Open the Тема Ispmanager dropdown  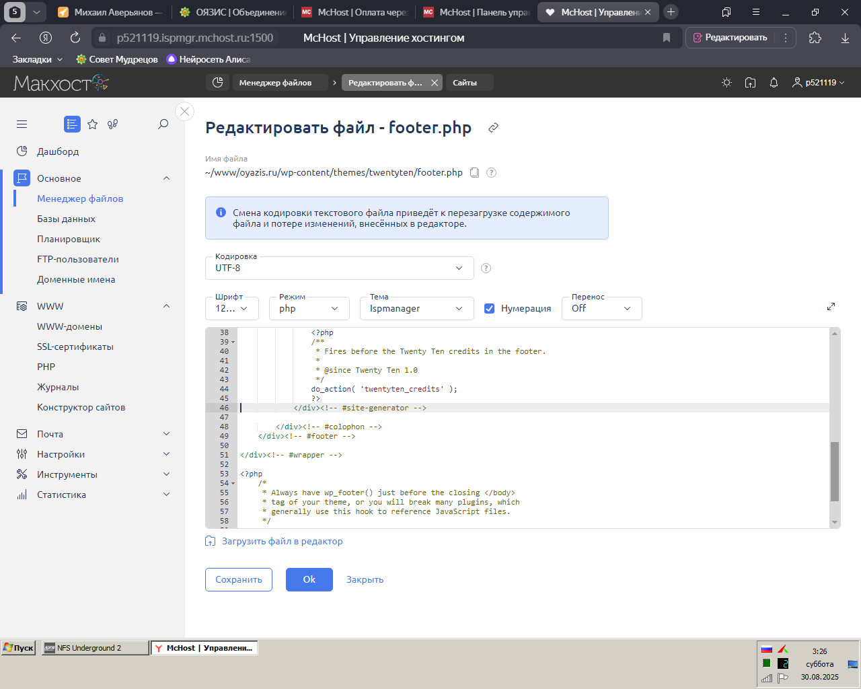pos(417,308)
